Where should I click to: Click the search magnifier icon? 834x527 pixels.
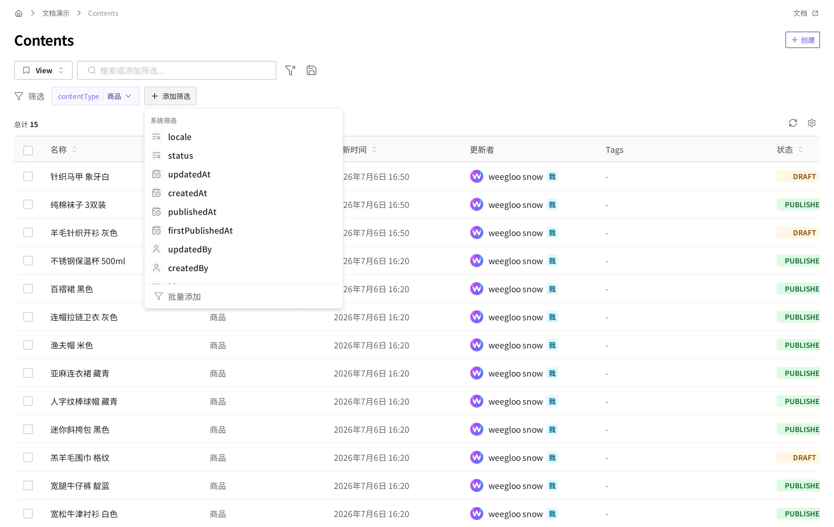91,70
